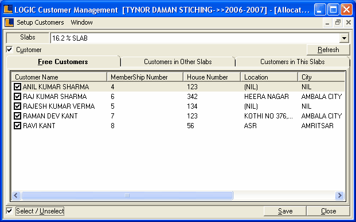This screenshot has height=222, width=356.
Task: Click the horizontal scrollbar right arrow
Action: [339, 195]
